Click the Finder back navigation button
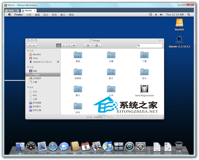Viewport: 199px width, 160px height. coord(30,45)
